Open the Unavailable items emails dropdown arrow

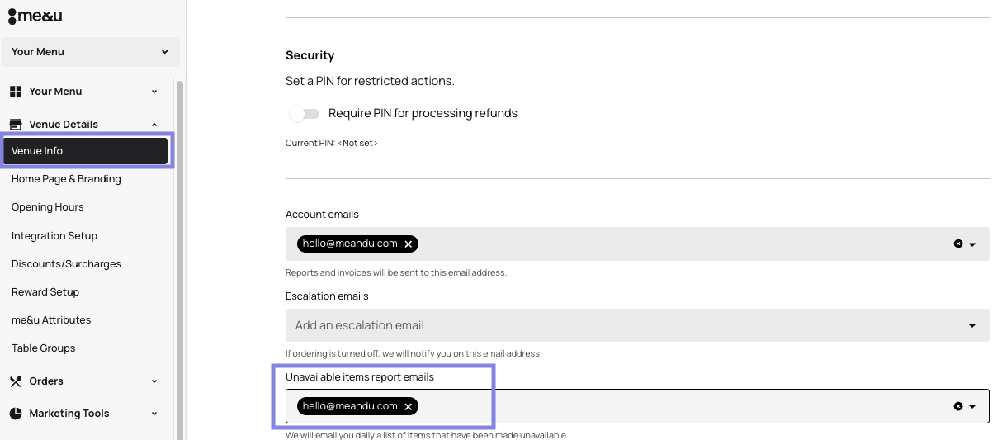click(x=972, y=406)
